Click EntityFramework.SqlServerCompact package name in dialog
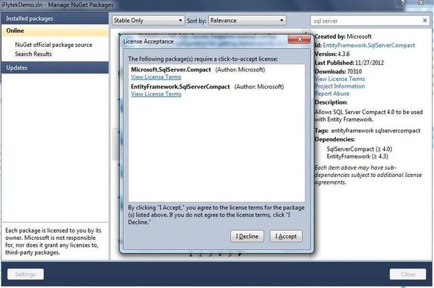 coord(180,87)
